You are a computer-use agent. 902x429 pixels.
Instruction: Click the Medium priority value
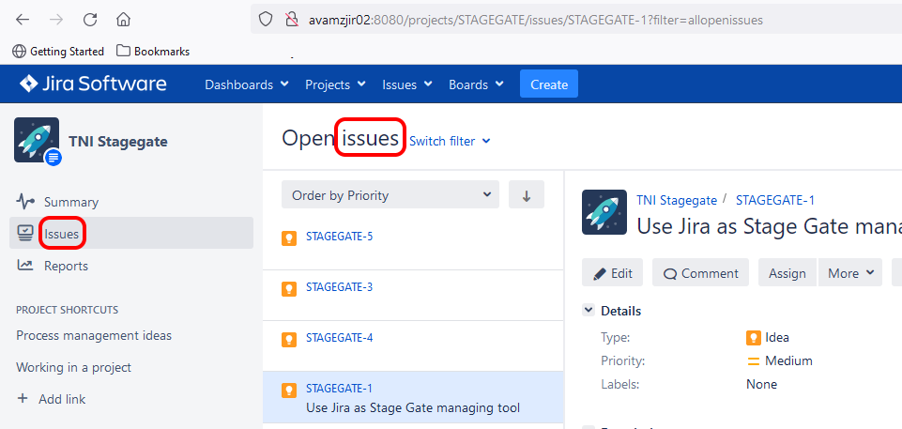[779, 361]
